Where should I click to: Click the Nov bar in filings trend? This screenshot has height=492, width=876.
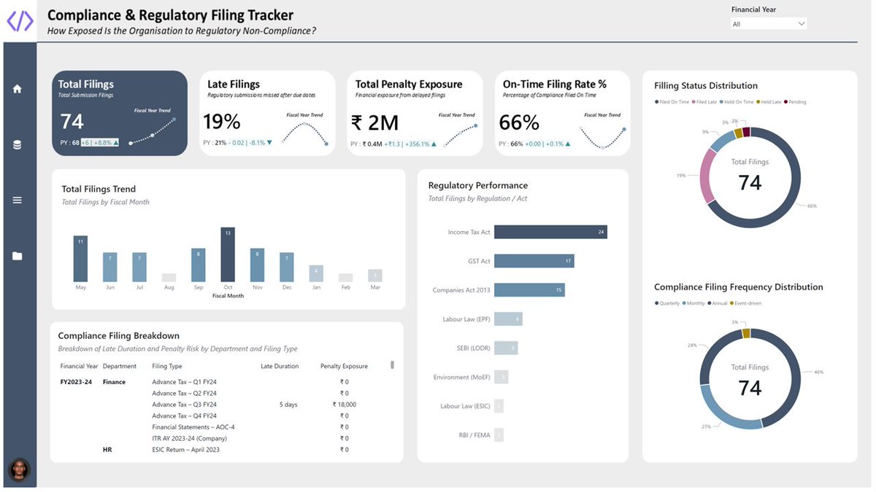[257, 265]
